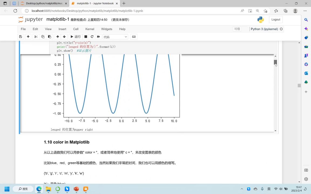Save the notebook with the save icon

(x=21, y=37)
